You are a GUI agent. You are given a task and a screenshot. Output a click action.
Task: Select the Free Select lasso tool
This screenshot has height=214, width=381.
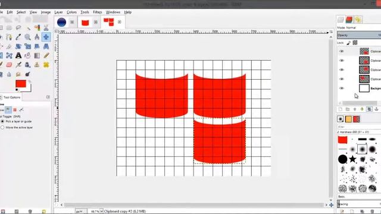pyautogui.click(x=18, y=28)
